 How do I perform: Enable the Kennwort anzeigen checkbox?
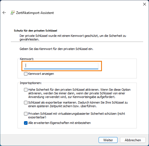(x=26, y=74)
